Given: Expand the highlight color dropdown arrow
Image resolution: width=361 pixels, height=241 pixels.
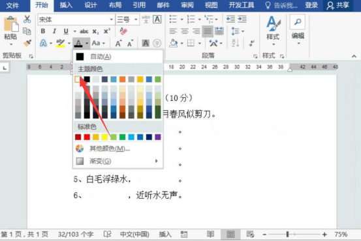Looking at the screenshot, I should pos(69,43).
